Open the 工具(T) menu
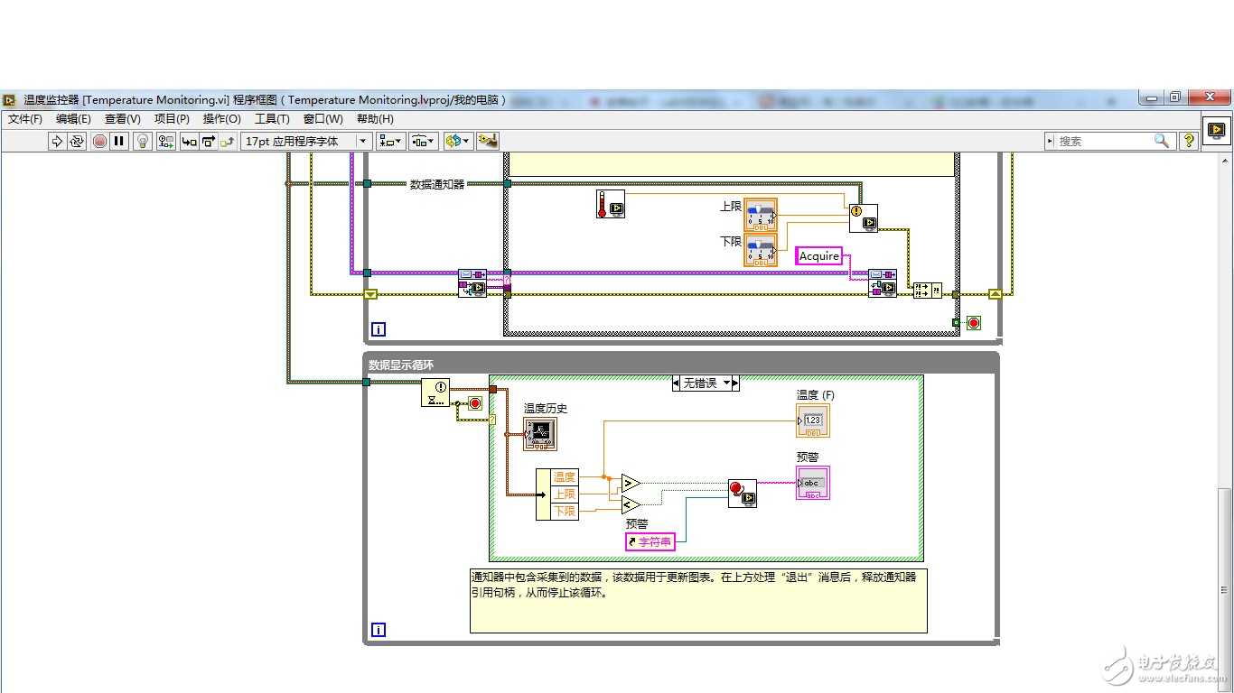Screen dimensions: 1234x693 (272, 118)
